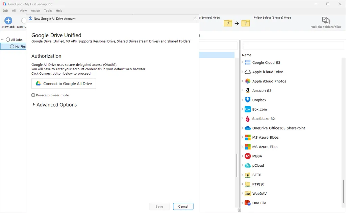Select the Box.com label
The width and height of the screenshot is (346, 213).
[259, 109]
